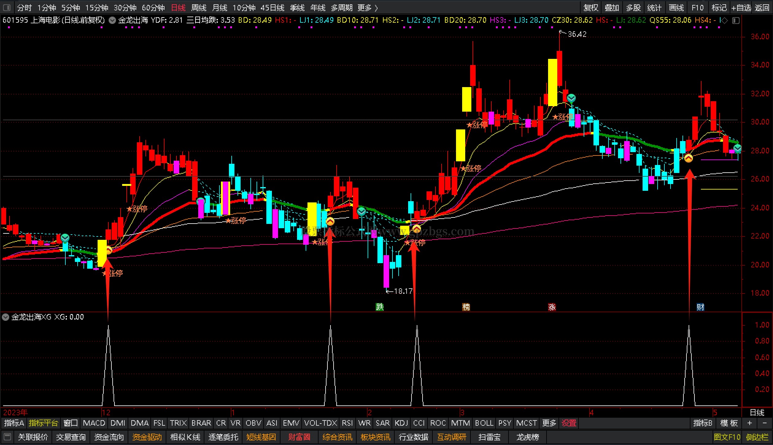Open the 画线 drawing tools
The image size is (773, 445).
coord(676,7)
